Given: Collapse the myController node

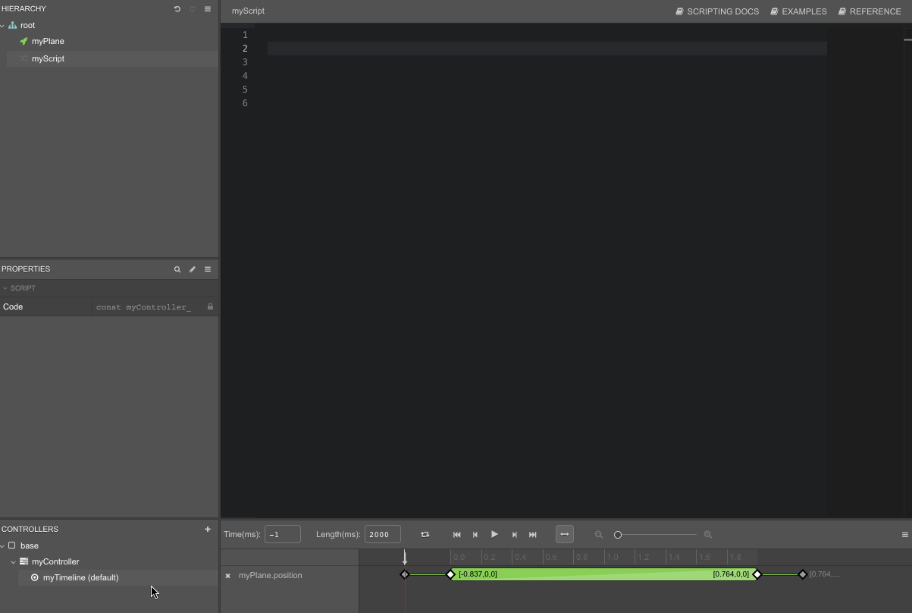Looking at the screenshot, I should tap(14, 562).
